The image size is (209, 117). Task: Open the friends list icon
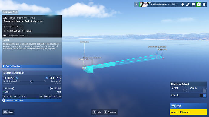tap(188, 5)
